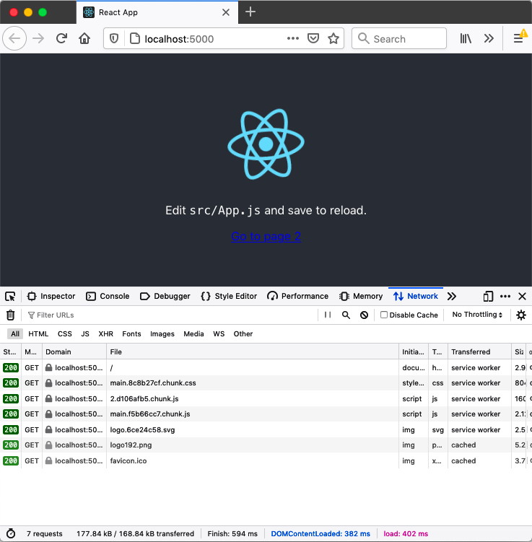Viewport: 532px width, 542px height.
Task: Enable the Disable Cache checkbox
Action: click(x=384, y=315)
